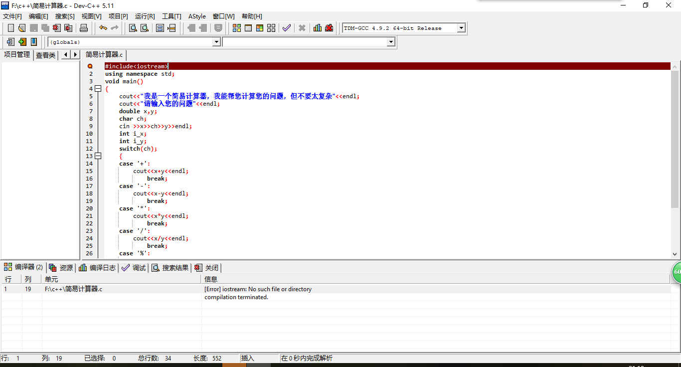The image size is (681, 367).
Task: Switch to the 查看类 tab
Action: pos(45,55)
